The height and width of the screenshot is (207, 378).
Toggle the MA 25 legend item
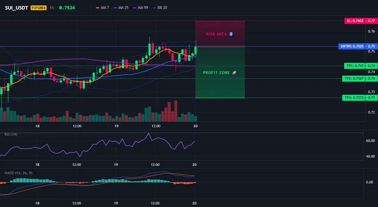121,8
